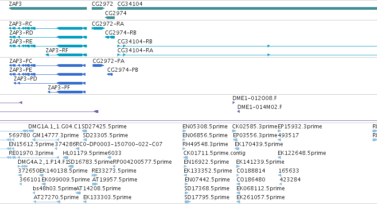Select the AT19957.5prime EST label

[115, 180]
